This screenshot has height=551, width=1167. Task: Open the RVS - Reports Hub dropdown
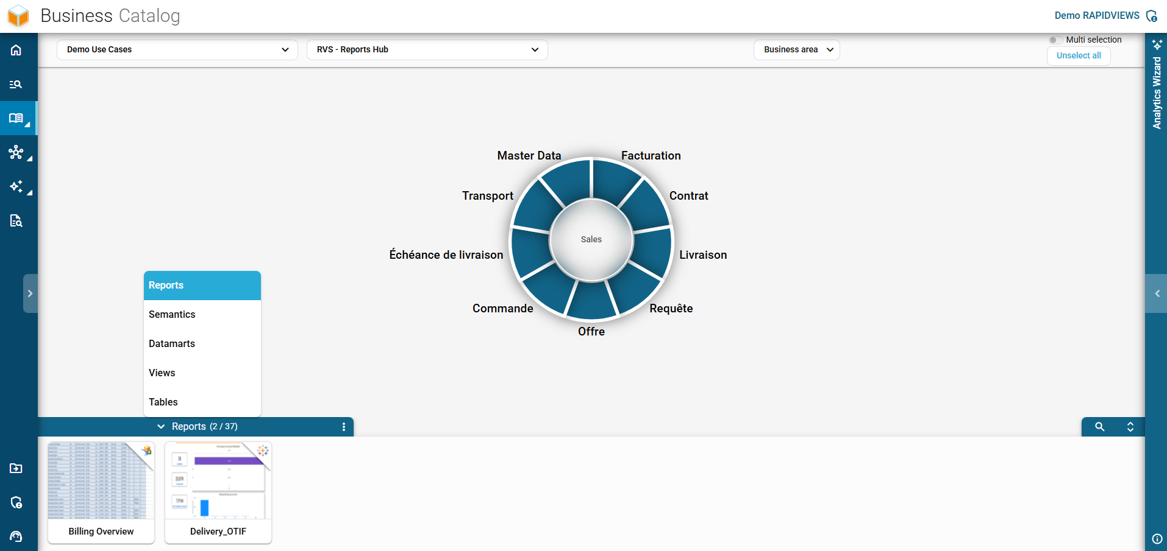[427, 50]
